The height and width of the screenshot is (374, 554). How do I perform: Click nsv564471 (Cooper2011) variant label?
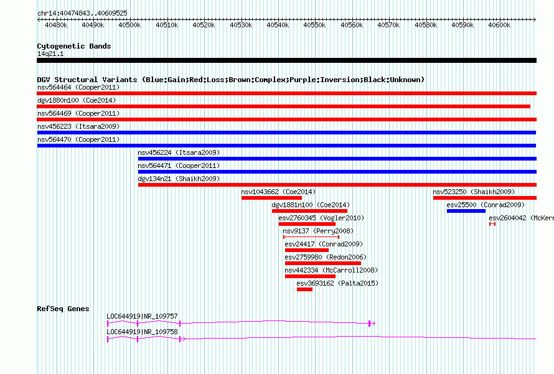click(x=179, y=166)
